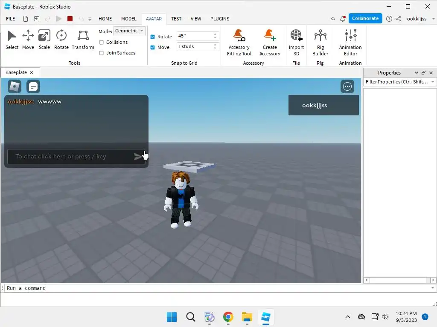Open the Mode Geometric dropdown
Screen dimensions: 437x327
click(x=130, y=31)
